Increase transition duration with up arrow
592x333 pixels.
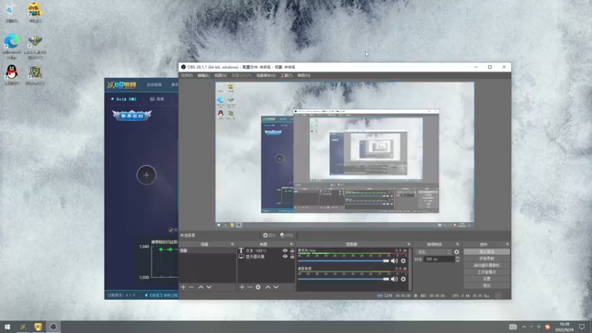tap(457, 258)
